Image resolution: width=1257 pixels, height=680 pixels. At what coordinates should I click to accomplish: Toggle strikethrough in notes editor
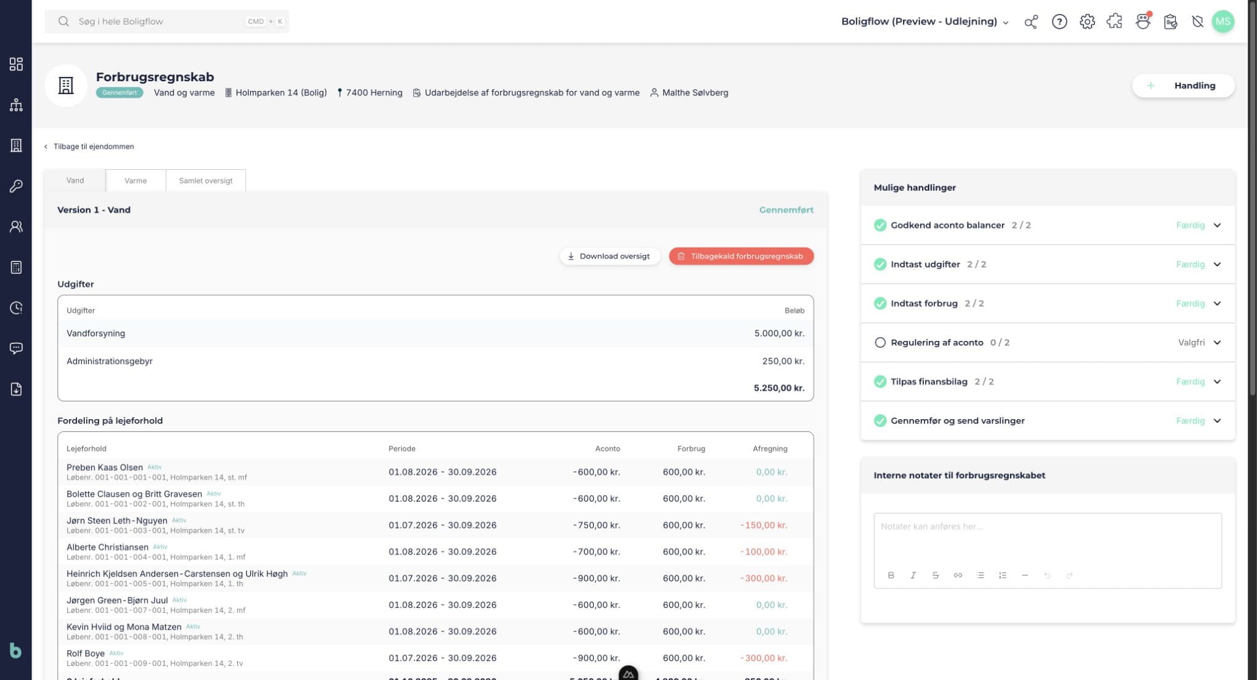[x=935, y=575]
